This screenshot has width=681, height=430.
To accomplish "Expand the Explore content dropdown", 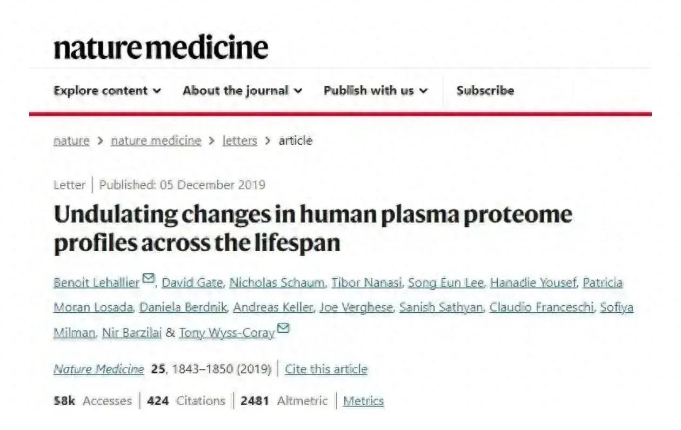I will [x=107, y=91].
